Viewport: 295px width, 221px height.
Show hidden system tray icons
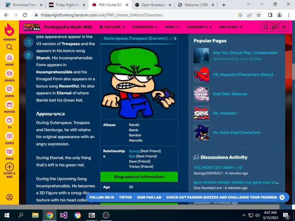[x=244, y=215]
